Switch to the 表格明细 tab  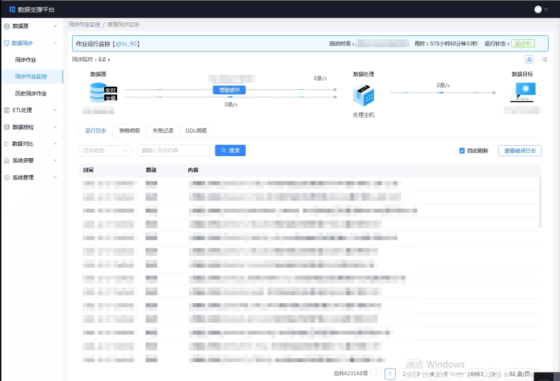tap(129, 130)
